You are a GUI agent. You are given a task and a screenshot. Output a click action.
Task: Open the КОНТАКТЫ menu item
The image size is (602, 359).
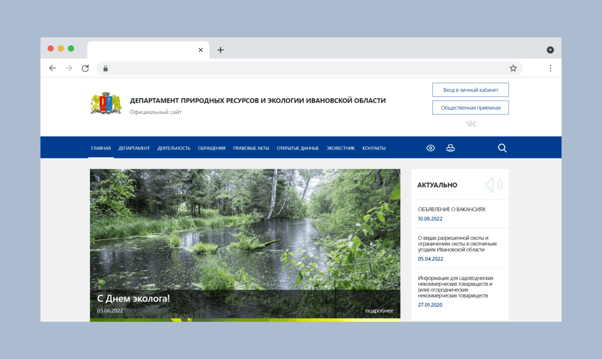point(374,148)
